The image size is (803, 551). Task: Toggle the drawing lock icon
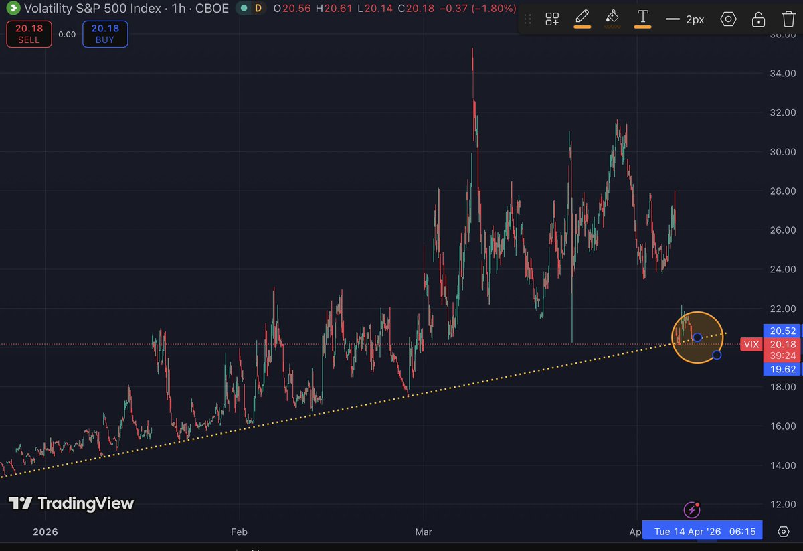(x=758, y=19)
